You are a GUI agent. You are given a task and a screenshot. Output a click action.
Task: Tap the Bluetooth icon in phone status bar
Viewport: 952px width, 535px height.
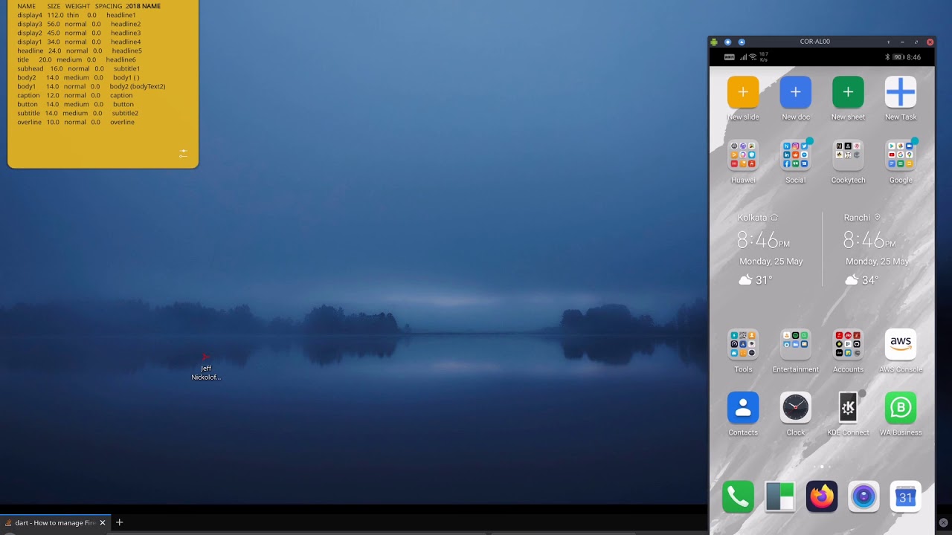(x=887, y=57)
